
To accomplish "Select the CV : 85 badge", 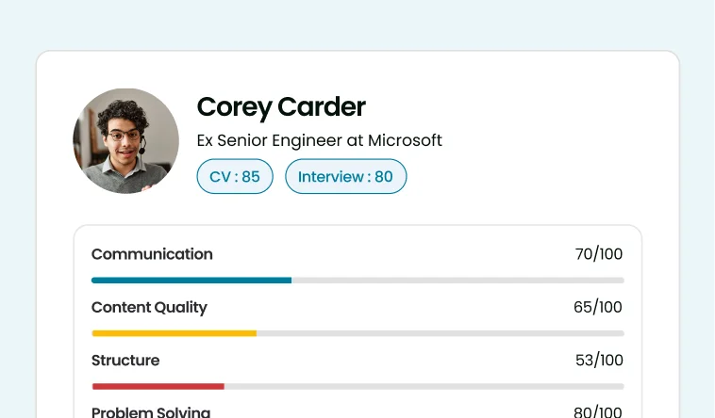I will 235,176.
